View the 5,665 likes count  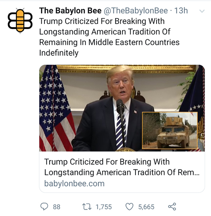[146, 207]
